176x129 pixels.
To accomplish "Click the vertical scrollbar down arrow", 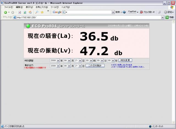I will coord(174,122).
